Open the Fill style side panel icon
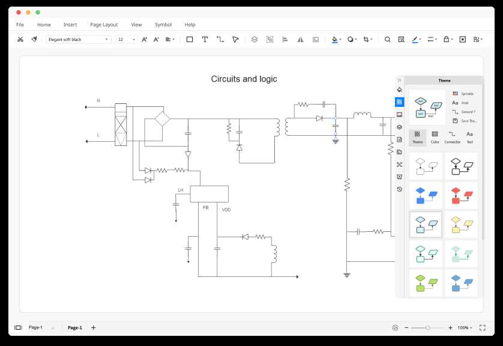The height and width of the screenshot is (346, 503). (x=399, y=90)
